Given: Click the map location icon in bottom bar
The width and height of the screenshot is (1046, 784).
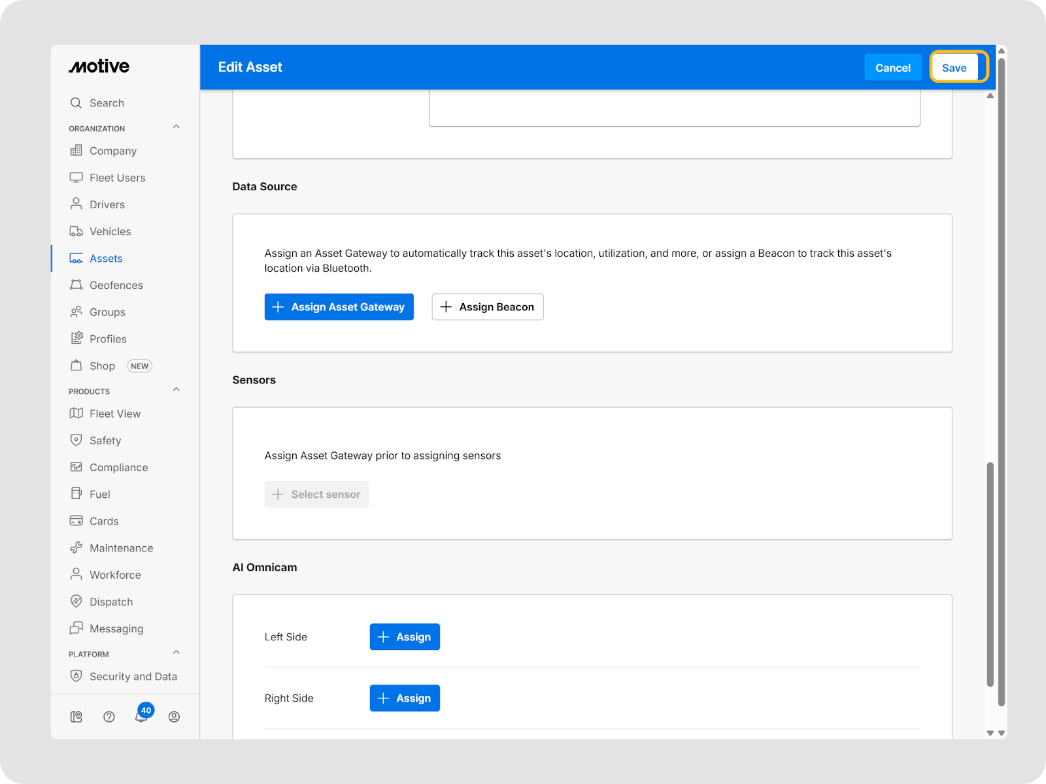Looking at the screenshot, I should [x=76, y=717].
